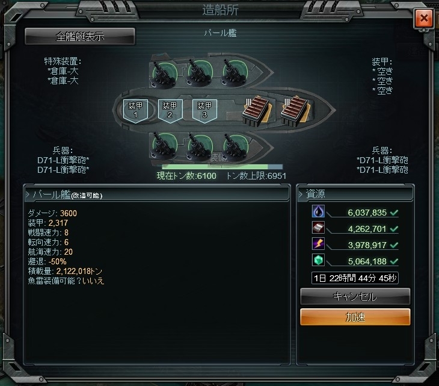Screen dimensions: 439x386
Task: Click the second warehouse module near bow
Action: (295, 111)
